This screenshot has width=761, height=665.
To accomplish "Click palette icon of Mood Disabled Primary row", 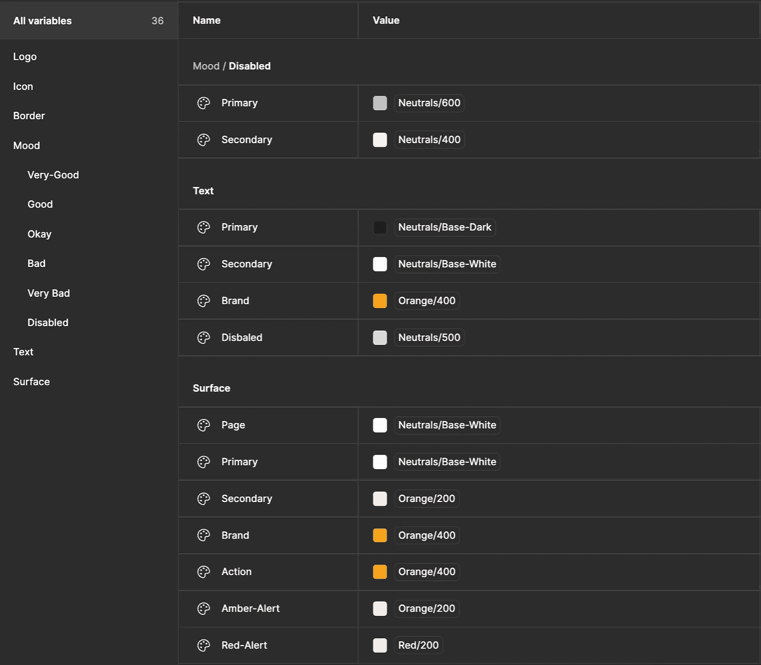I will point(203,103).
